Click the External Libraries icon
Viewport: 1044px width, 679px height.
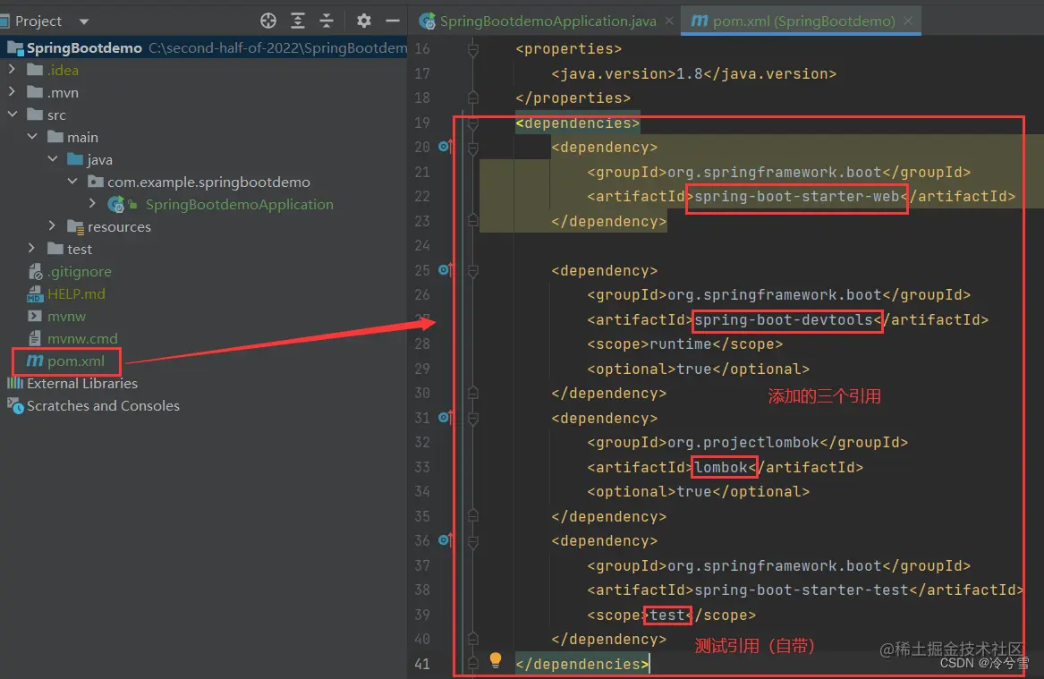click(14, 383)
